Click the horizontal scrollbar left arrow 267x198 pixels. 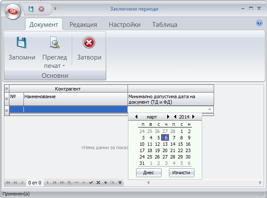[x=148, y=183]
